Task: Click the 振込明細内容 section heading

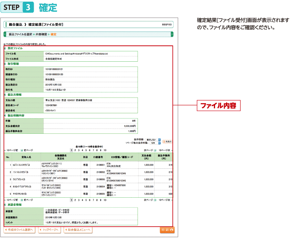Action: click(16, 115)
